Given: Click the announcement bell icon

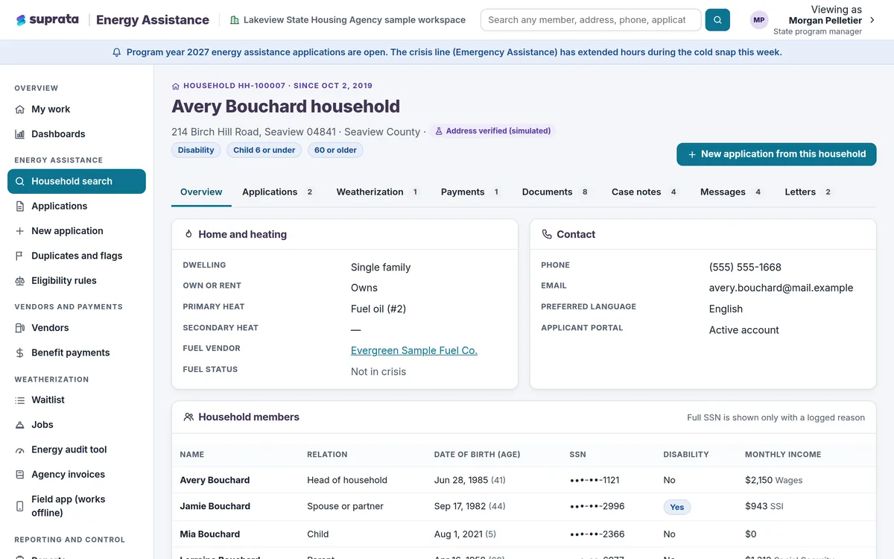Looking at the screenshot, I should pos(116,52).
